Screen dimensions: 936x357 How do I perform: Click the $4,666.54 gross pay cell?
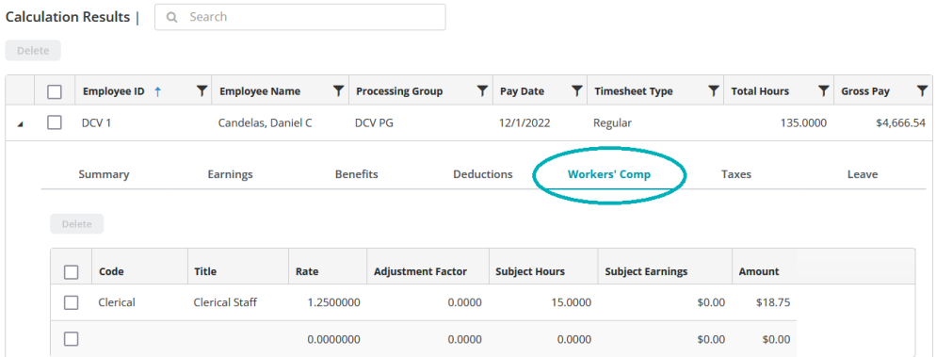click(901, 123)
